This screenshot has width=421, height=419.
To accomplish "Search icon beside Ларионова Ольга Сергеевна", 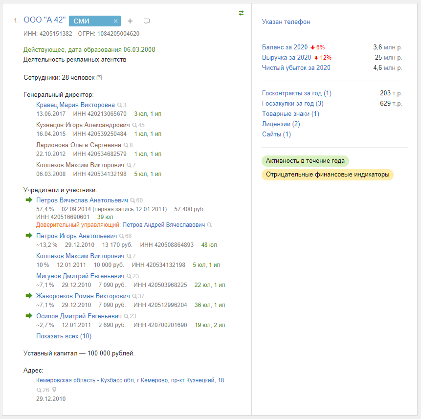I will pyautogui.click(x=126, y=145).
